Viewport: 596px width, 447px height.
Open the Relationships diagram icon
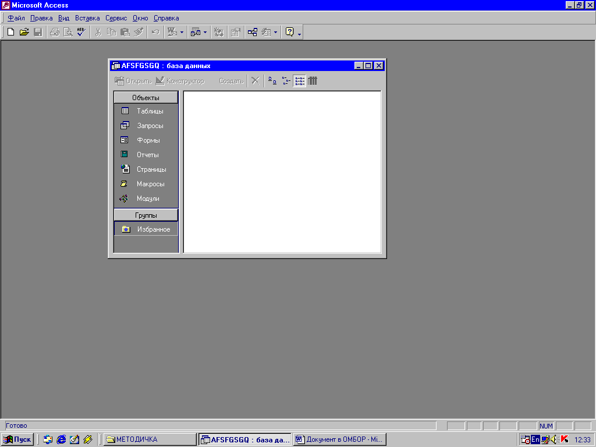click(x=253, y=32)
